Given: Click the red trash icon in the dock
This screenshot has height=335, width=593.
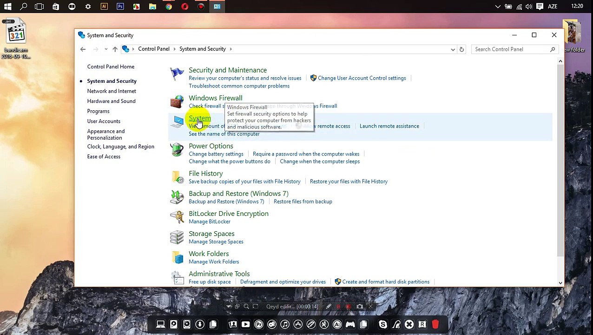Looking at the screenshot, I should [x=435, y=324].
